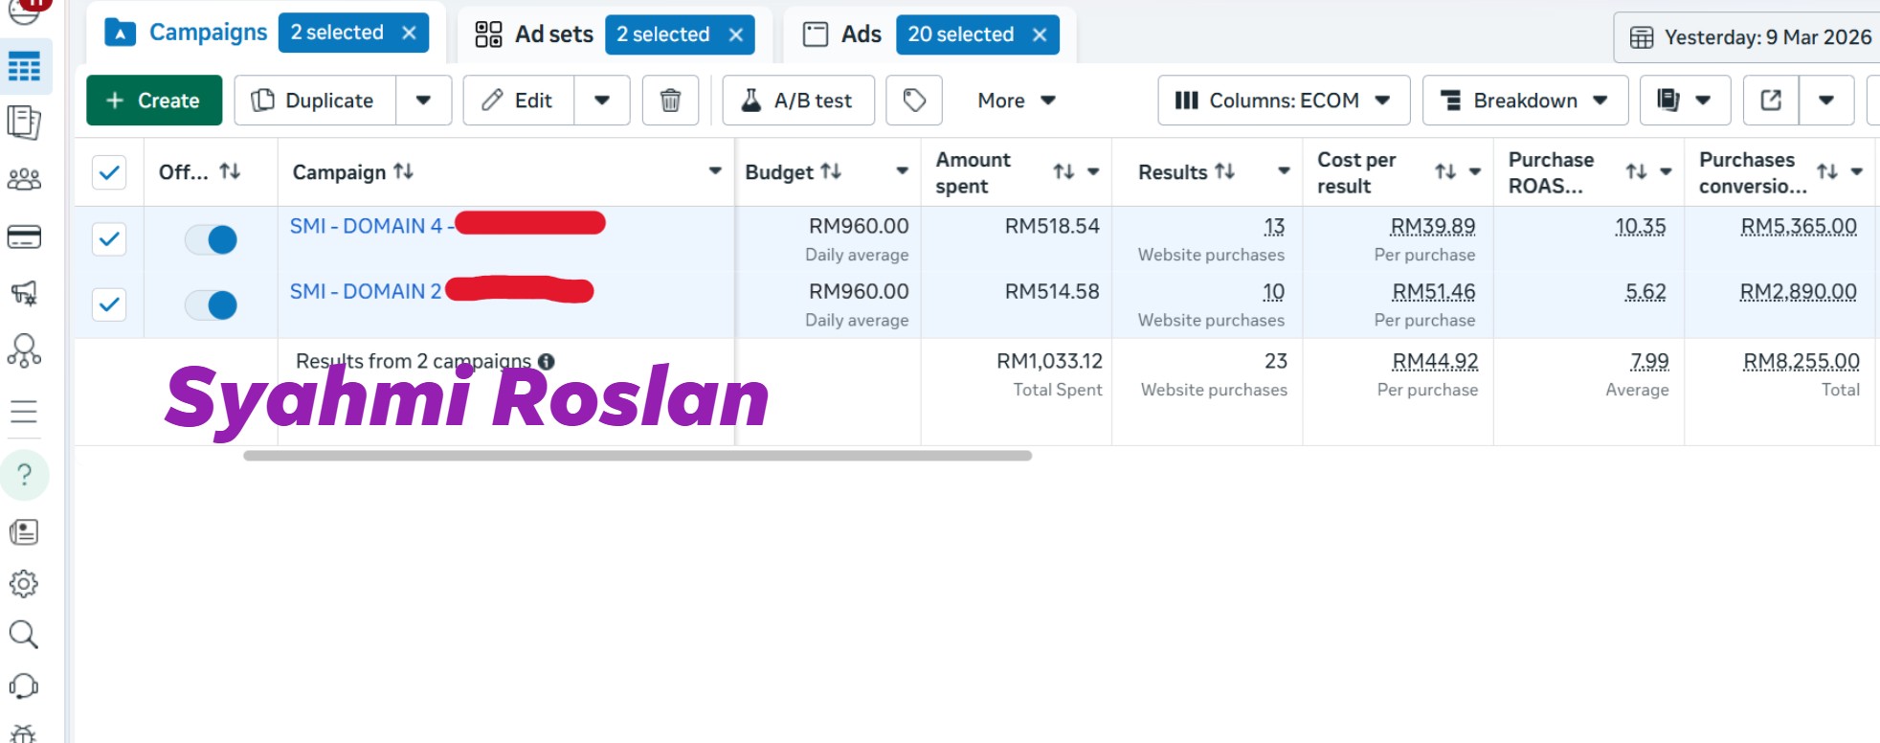Viewport: 1880px width, 743px height.
Task: Open the settings gear icon in sidebar
Action: 24,583
